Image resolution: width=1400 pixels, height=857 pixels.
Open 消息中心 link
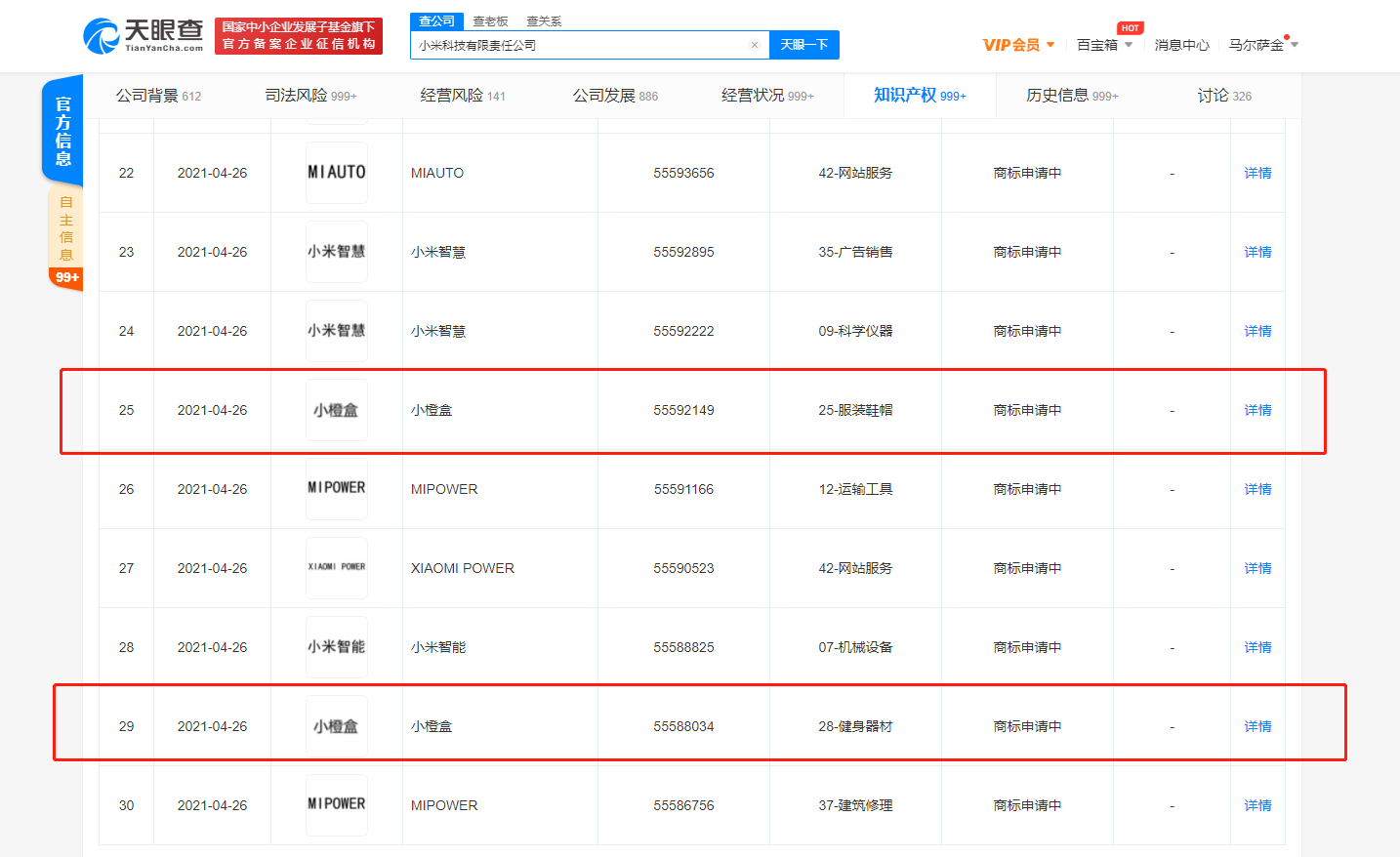click(x=1181, y=45)
